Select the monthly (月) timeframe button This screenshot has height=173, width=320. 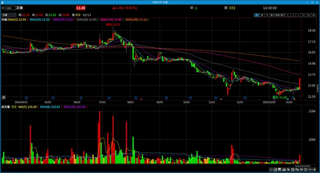click(267, 15)
